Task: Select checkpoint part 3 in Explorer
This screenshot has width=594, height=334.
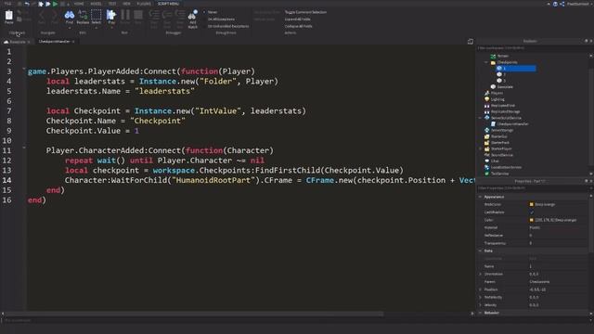Action: click(504, 81)
